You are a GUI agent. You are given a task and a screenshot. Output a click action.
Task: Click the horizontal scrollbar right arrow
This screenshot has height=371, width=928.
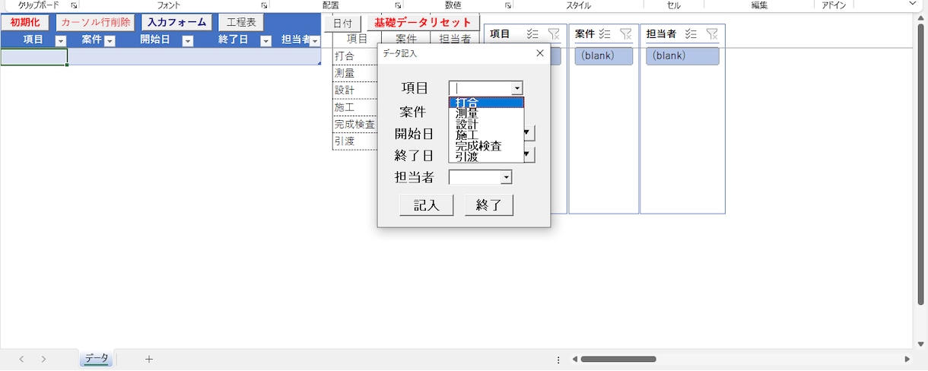[x=907, y=359]
